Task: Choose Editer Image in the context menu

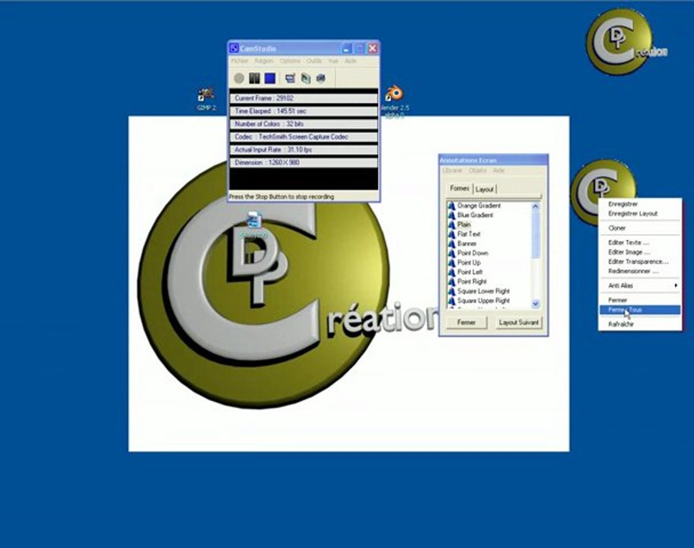Action: coord(640,253)
